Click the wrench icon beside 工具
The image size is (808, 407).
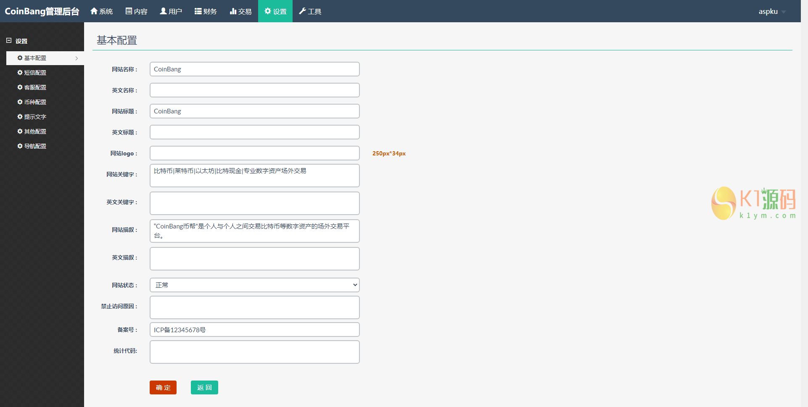302,11
